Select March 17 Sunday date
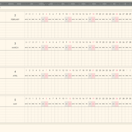This screenshot has width=132, height=132. pyautogui.click(x=93, y=42)
